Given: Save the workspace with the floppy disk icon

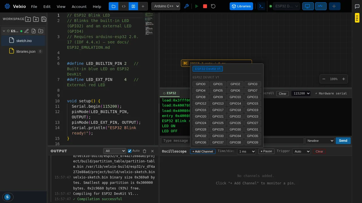Looking at the screenshot, I should click(44, 19).
